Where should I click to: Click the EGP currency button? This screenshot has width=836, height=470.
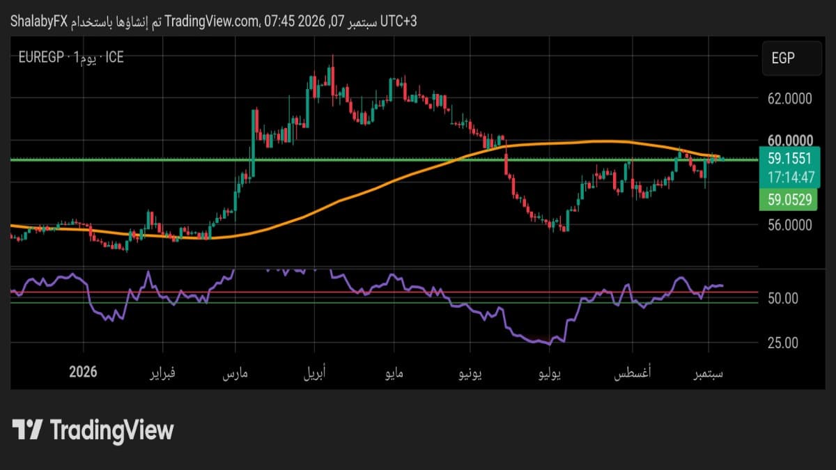click(791, 58)
